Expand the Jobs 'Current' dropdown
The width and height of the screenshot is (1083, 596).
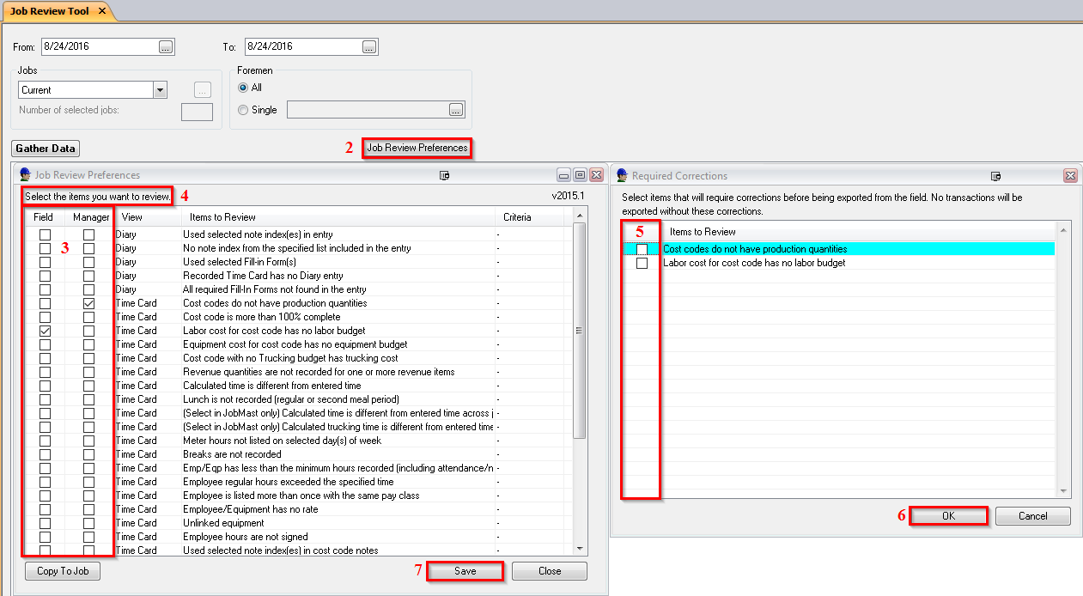click(160, 90)
